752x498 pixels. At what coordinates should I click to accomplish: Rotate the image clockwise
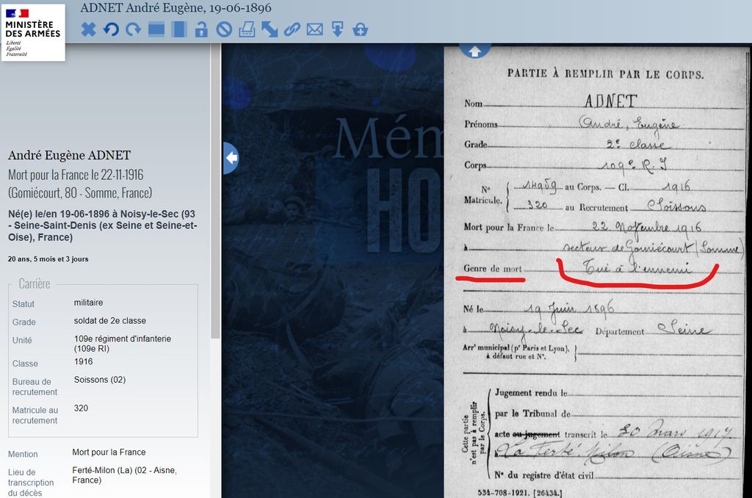click(x=134, y=29)
